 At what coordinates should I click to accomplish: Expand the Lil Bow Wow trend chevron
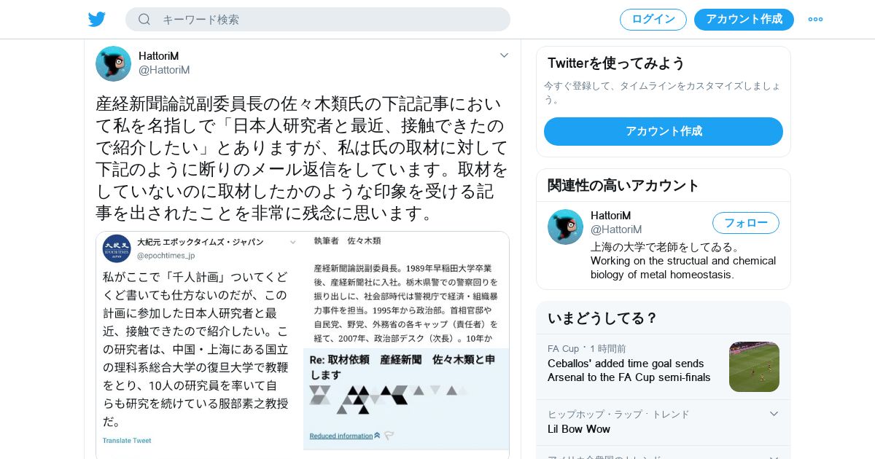point(774,414)
